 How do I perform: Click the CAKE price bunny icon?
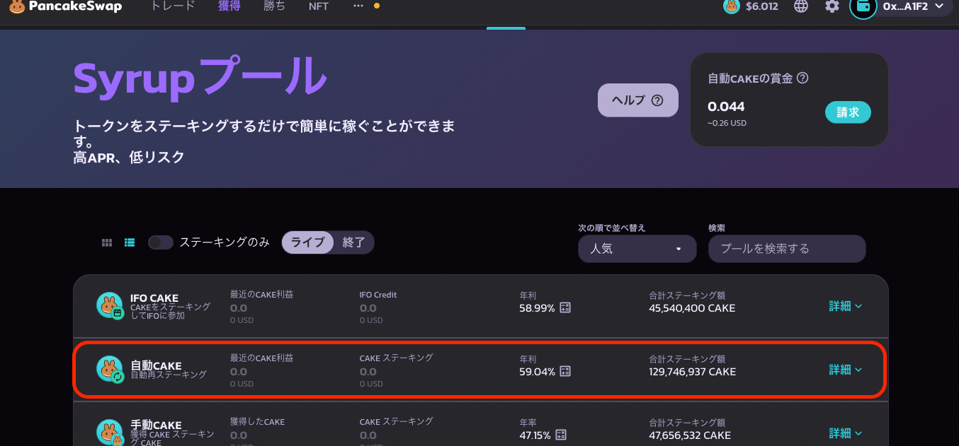(x=732, y=6)
